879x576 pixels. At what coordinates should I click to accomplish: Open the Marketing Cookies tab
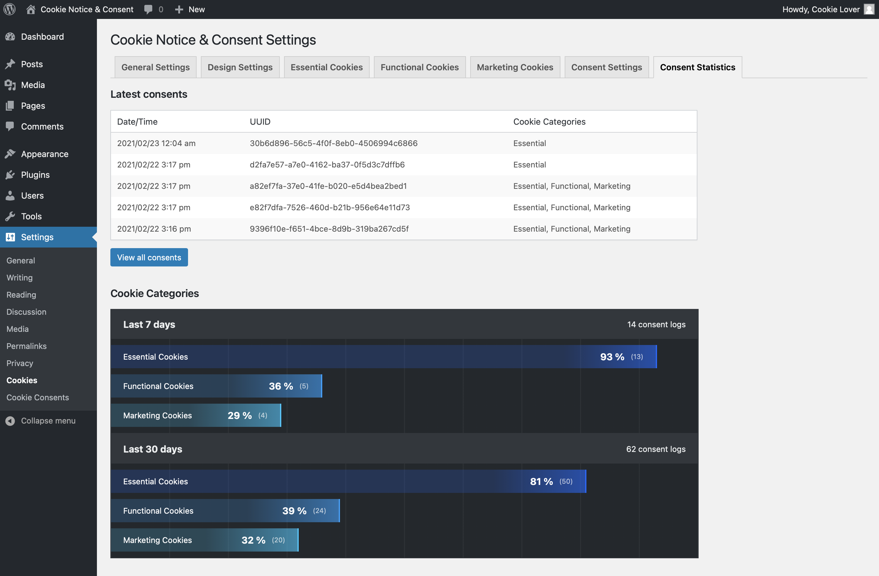point(515,67)
